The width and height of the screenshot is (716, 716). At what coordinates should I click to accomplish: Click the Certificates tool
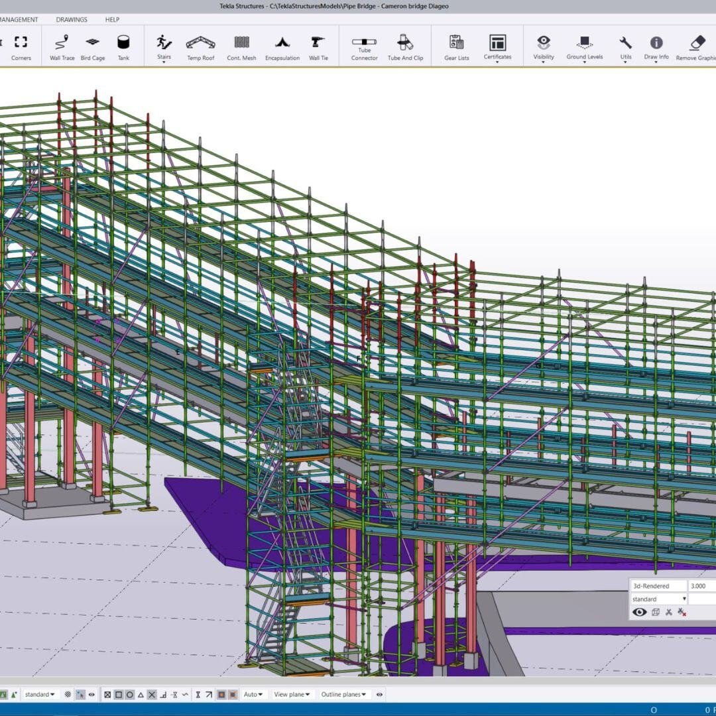click(x=497, y=46)
